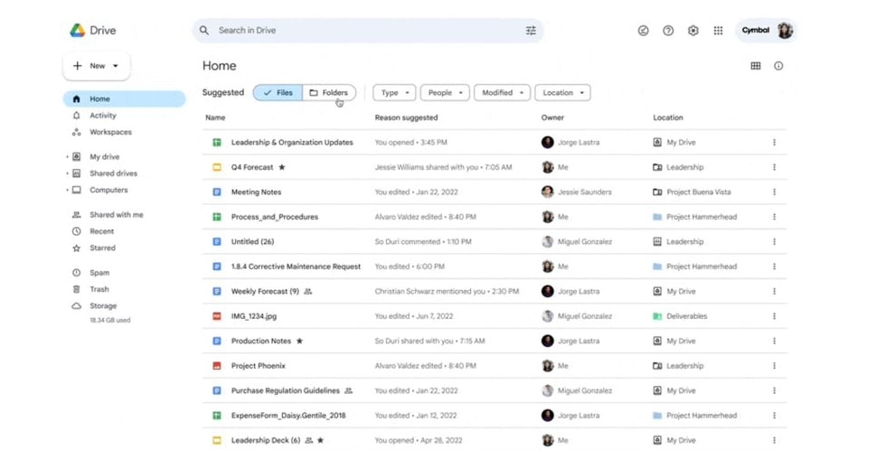Open the Cymbal account profile avatar
876x450 pixels.
(785, 31)
